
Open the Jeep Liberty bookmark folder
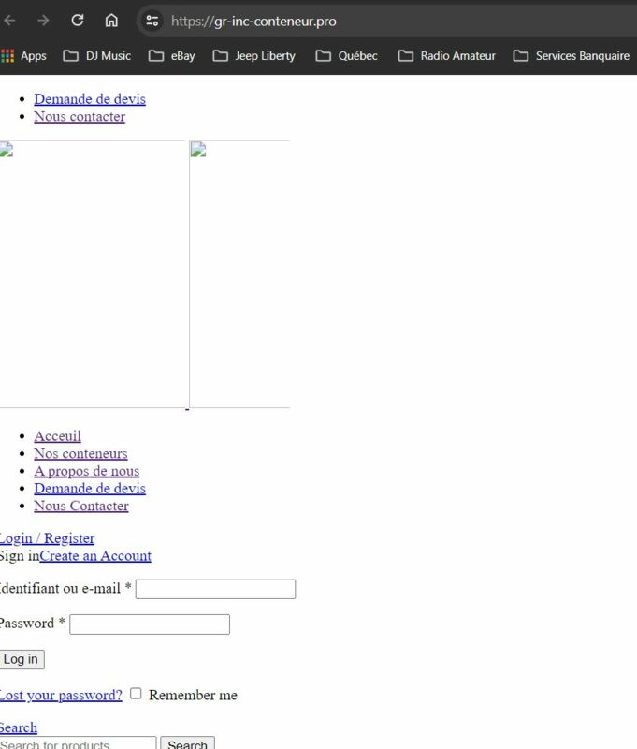click(253, 56)
